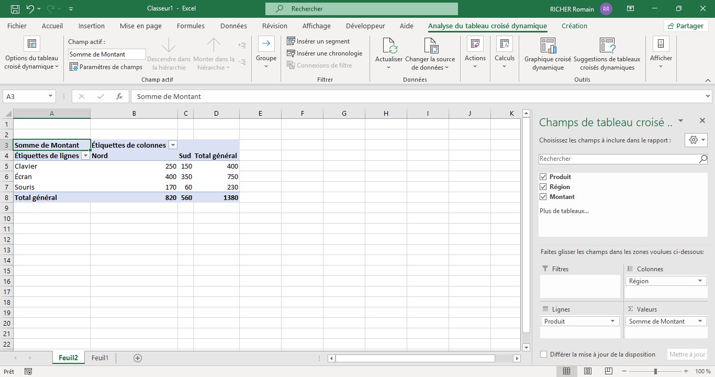The image size is (715, 377).
Task: Customize Quick Access Toolbar arrow
Action: [71, 9]
